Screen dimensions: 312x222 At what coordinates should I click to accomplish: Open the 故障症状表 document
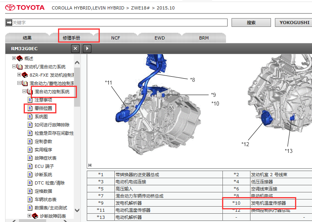46,158
